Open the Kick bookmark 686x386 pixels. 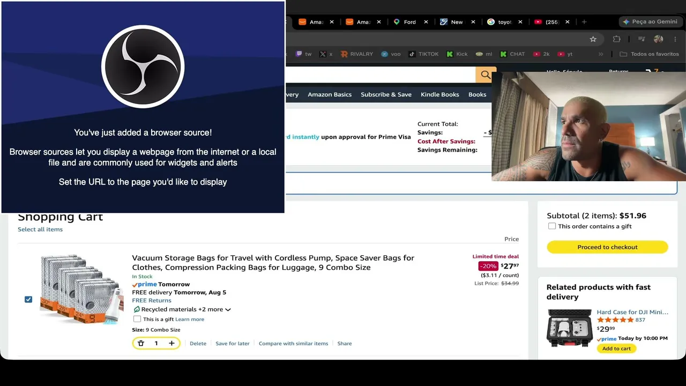click(x=457, y=54)
